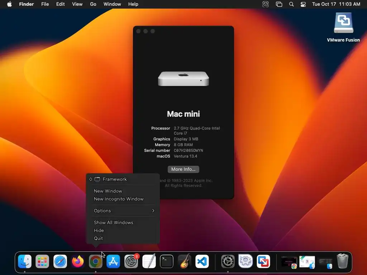
Task: Open Spotlight search in the menu bar
Action: pyautogui.click(x=291, y=4)
